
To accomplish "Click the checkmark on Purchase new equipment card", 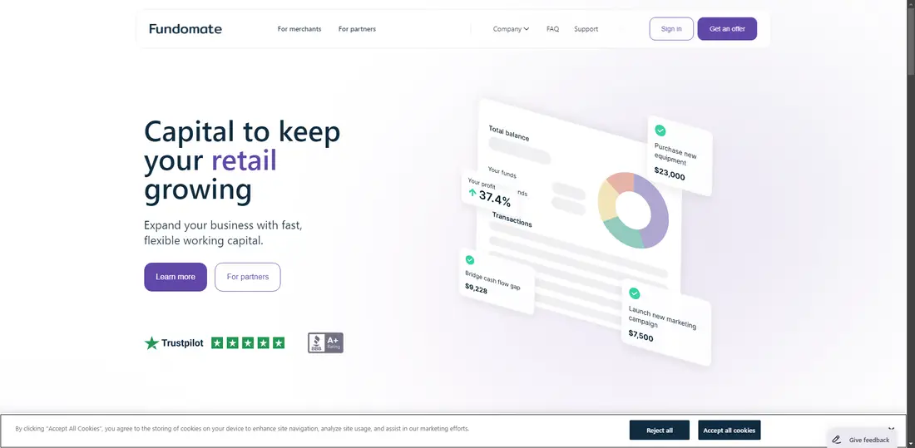I will click(660, 130).
